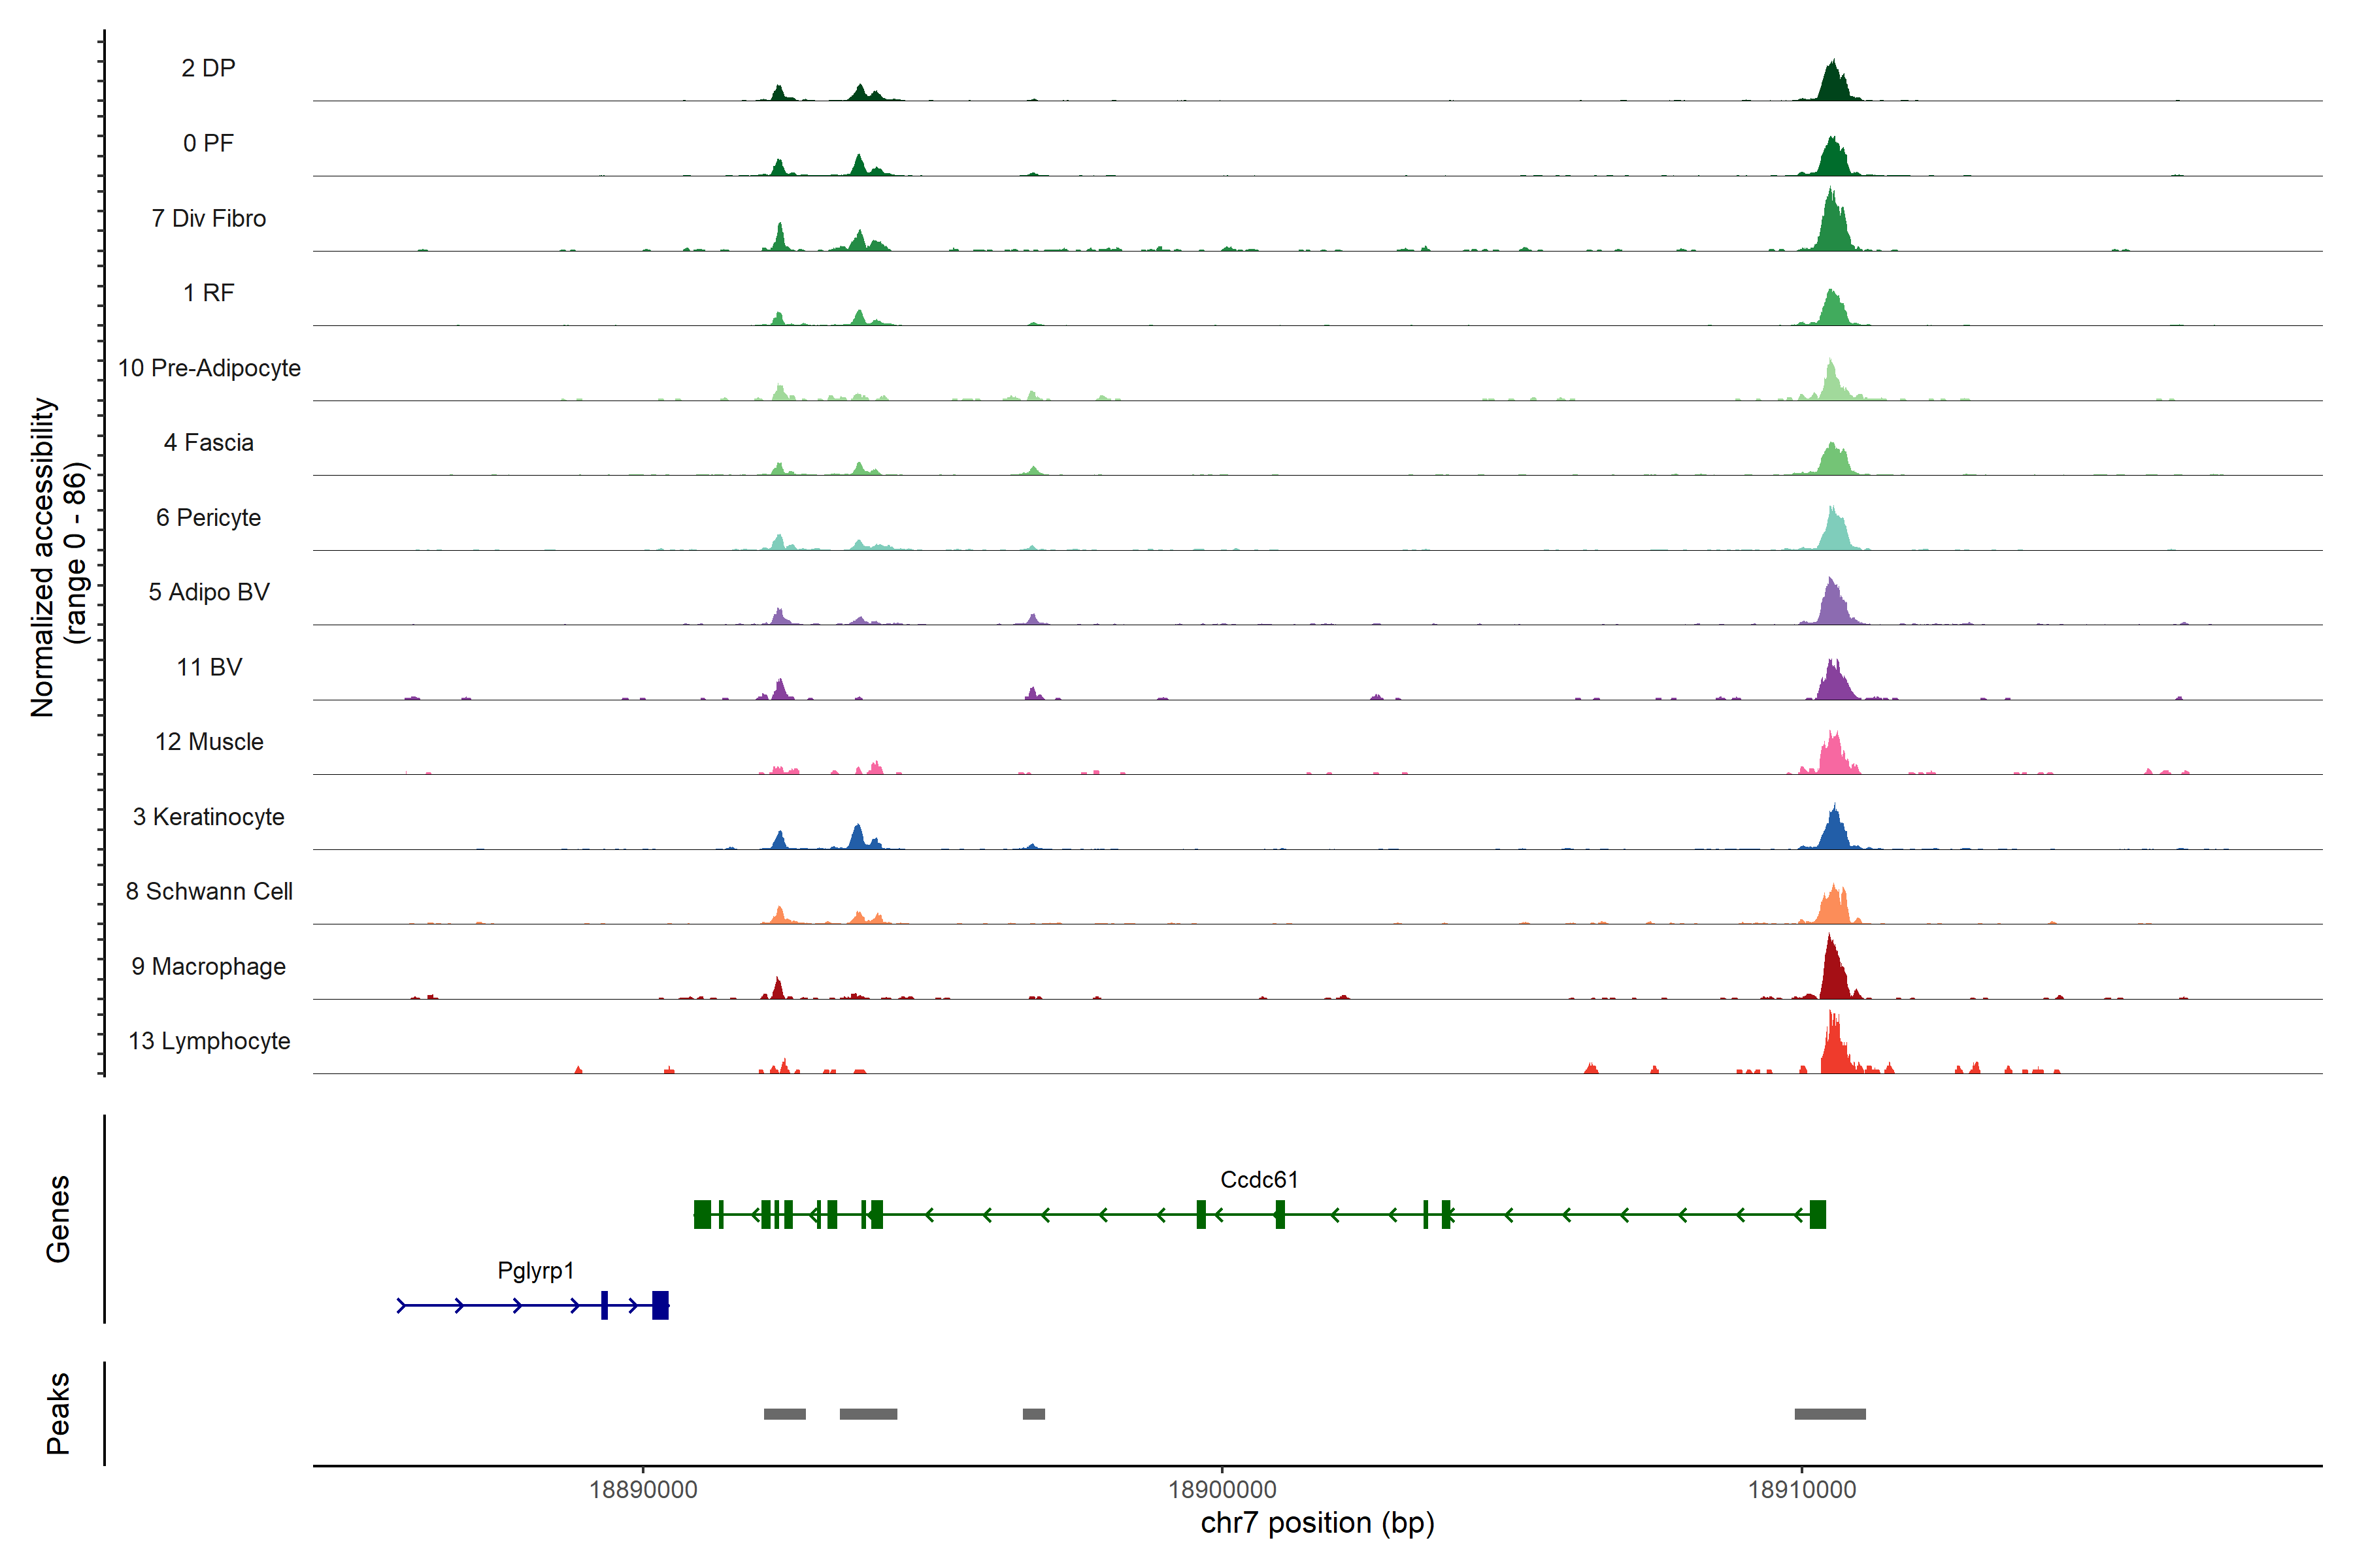Click the 18890000 axis tick label
This screenshot has width=2353, height=1568.
click(x=643, y=1490)
